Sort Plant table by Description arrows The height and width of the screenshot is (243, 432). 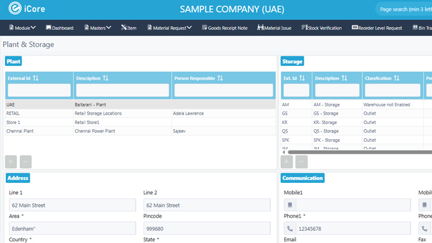[106, 78]
